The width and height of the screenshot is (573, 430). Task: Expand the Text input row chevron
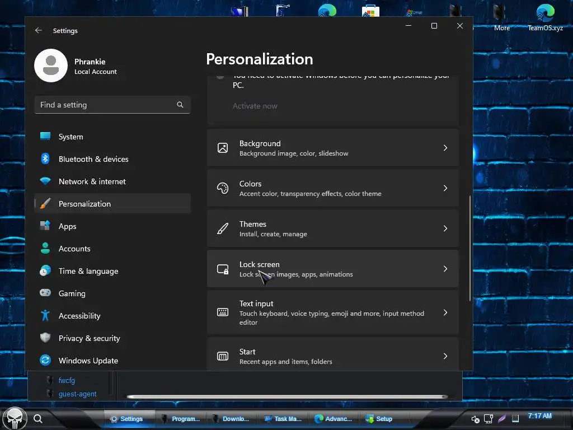point(445,312)
